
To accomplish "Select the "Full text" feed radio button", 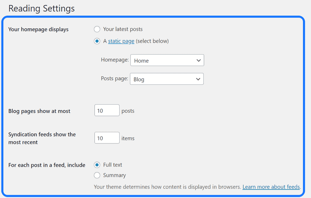I will coord(97,165).
